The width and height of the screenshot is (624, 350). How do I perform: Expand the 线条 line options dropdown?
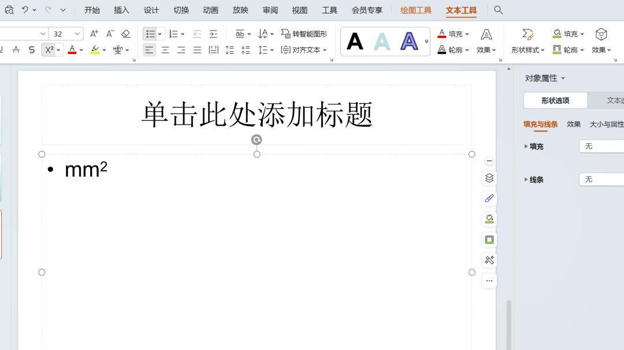[x=601, y=179]
